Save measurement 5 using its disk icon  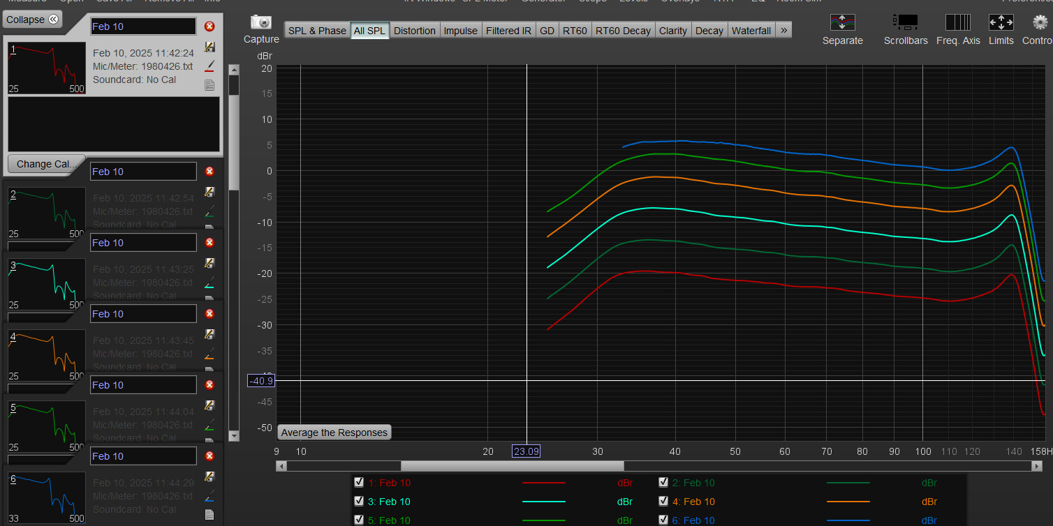coord(209,405)
